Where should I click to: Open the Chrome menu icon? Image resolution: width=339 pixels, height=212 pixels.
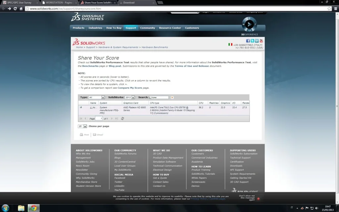[x=336, y=9]
